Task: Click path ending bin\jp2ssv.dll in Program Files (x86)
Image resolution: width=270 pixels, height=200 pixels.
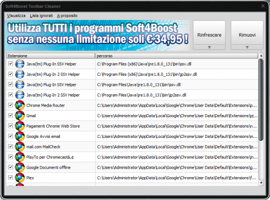Action: [147, 74]
